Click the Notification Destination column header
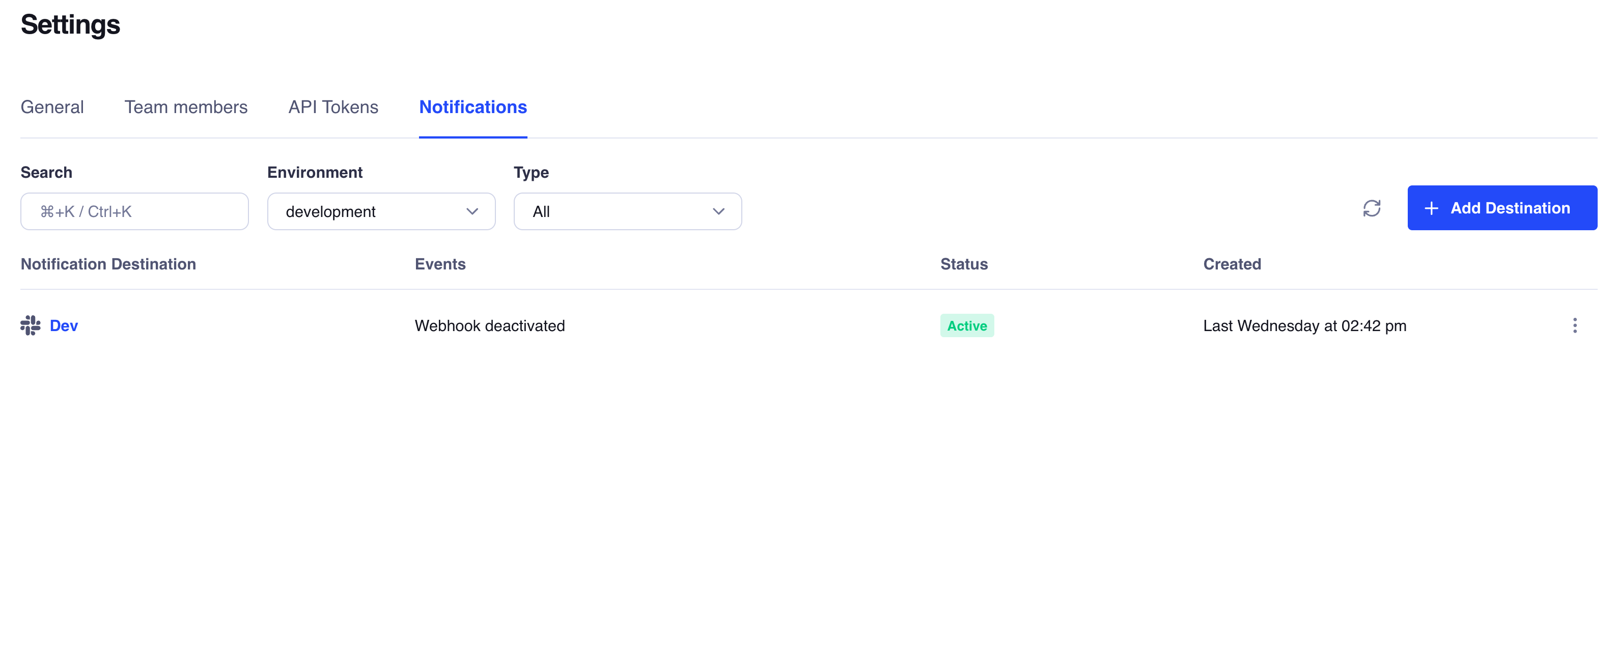 pos(108,264)
